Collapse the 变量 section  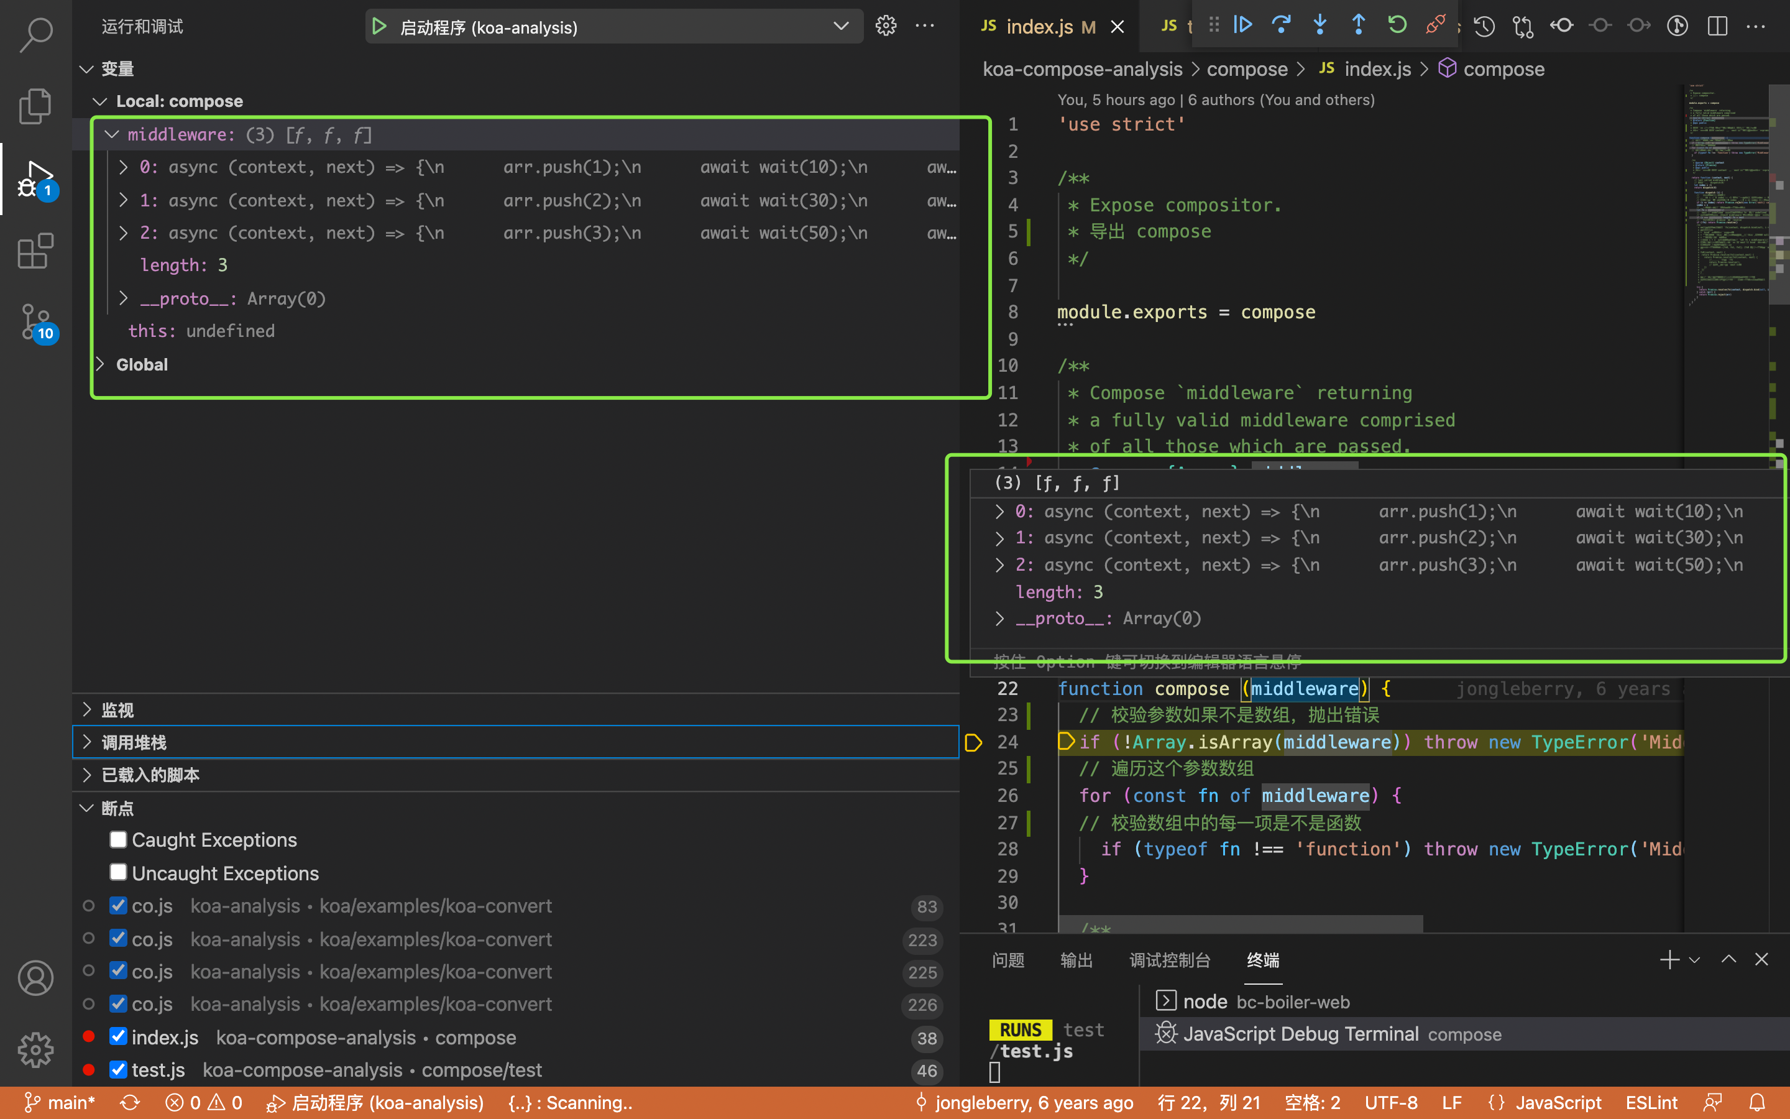[86, 69]
